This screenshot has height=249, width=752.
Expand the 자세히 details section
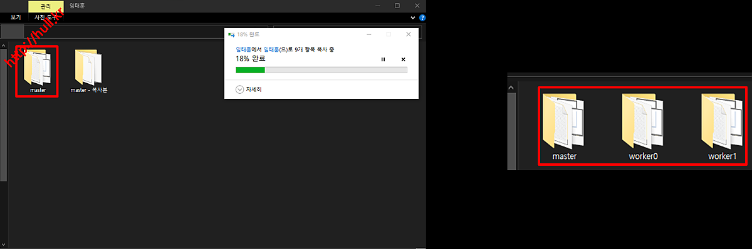point(249,89)
